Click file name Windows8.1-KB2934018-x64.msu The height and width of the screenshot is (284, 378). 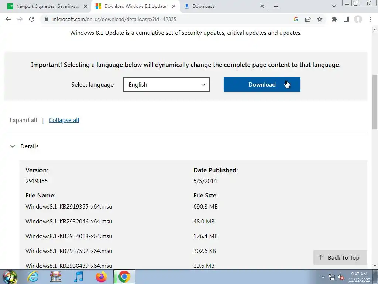69,236
